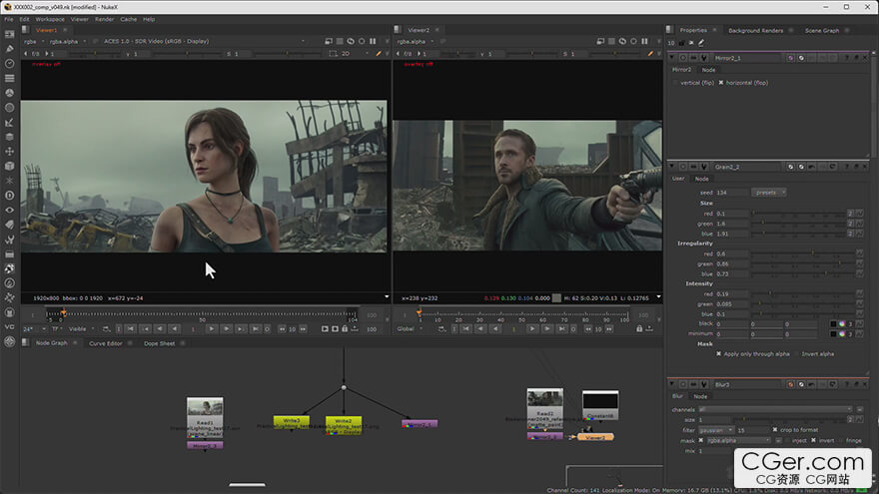Disable the horizontal (flop) checkbox

pyautogui.click(x=722, y=82)
